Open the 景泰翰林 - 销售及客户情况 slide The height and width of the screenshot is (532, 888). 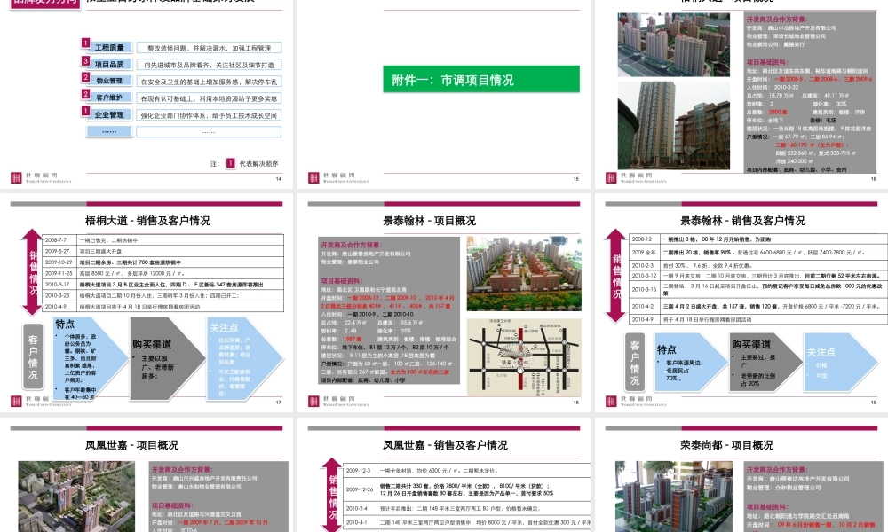tap(741, 302)
